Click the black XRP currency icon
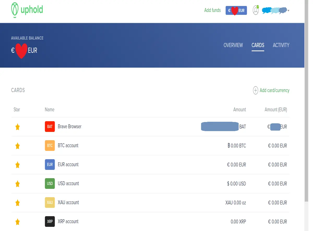The image size is (313, 231). coord(50,222)
